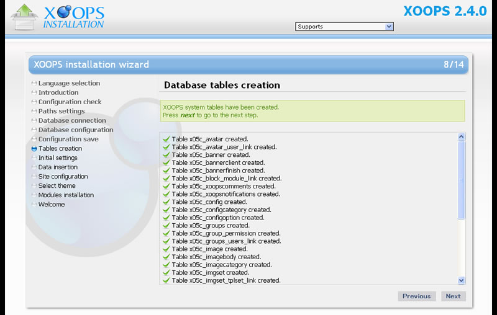The height and width of the screenshot is (315, 497).
Task: Click checkmark next to x05c_image created
Action: [166, 249]
